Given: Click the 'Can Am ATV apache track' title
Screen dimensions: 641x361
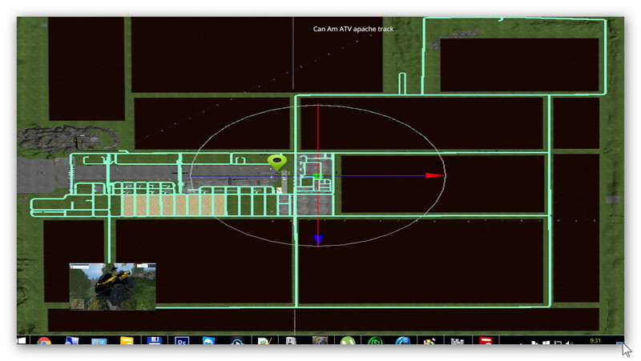Looking at the screenshot, I should point(353,30).
